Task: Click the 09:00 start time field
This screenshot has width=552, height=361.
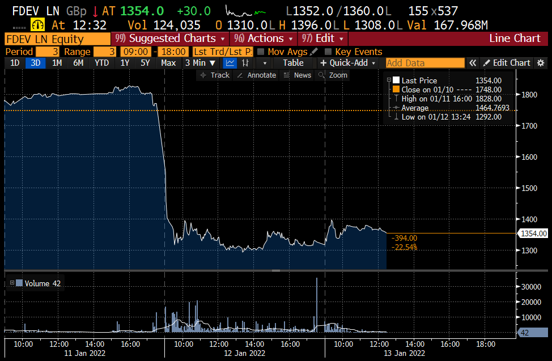Action: pyautogui.click(x=136, y=52)
